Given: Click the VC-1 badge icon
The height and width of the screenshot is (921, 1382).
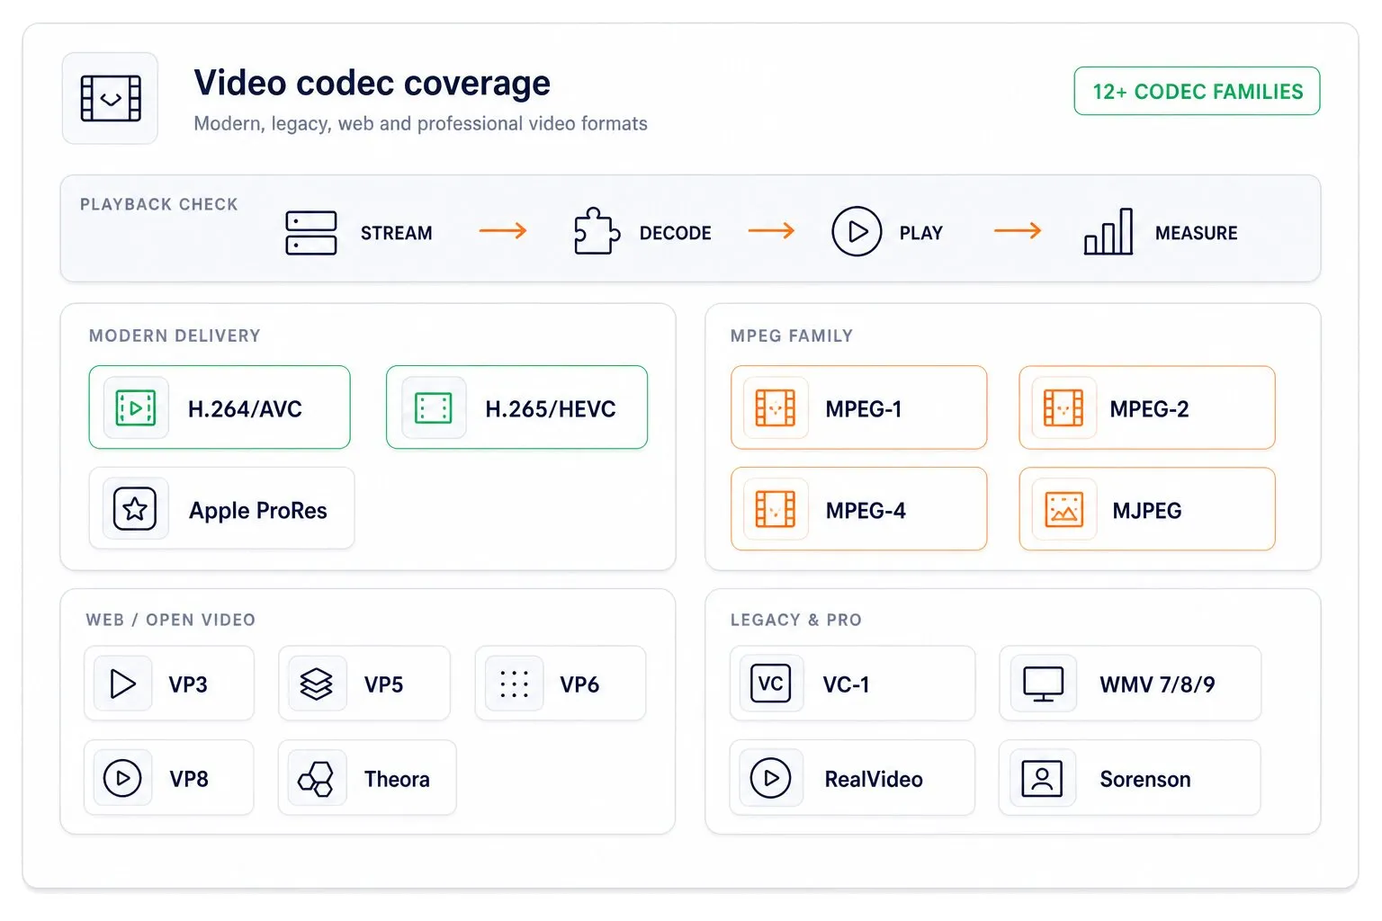Looking at the screenshot, I should 771,684.
